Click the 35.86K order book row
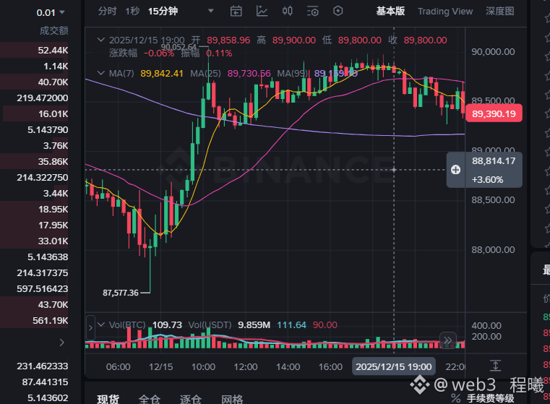 pyautogui.click(x=35, y=161)
